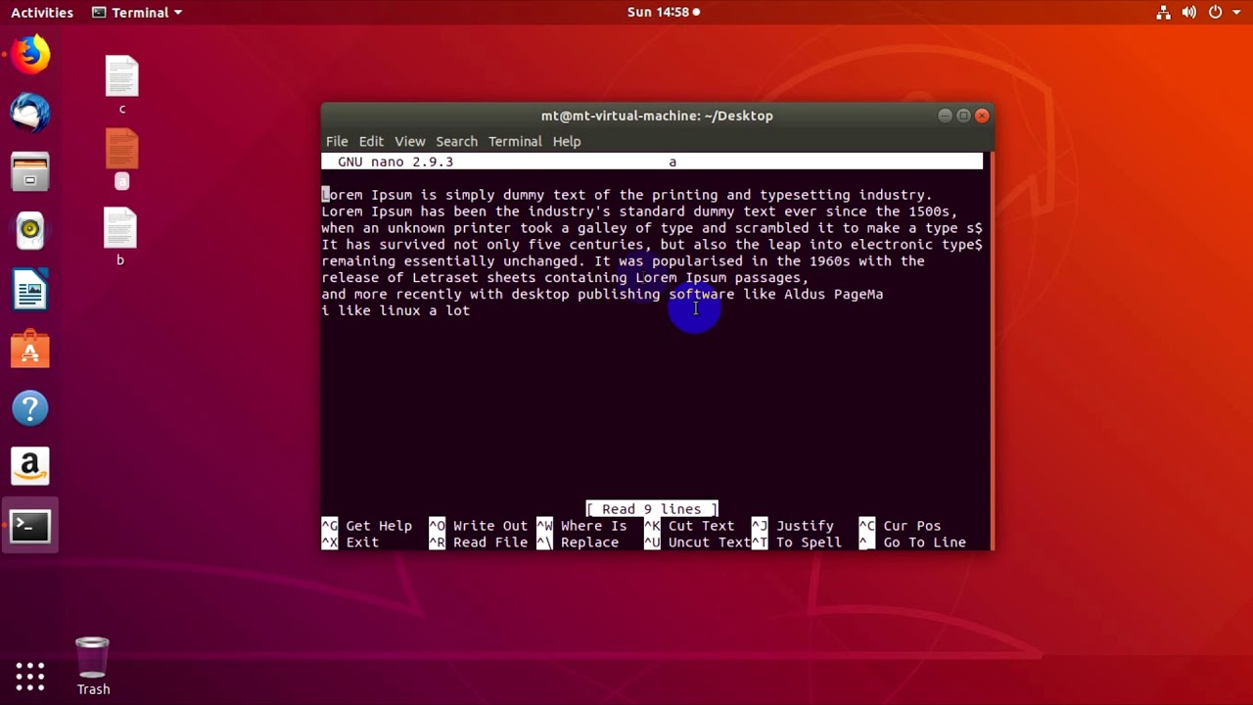Open the clock showing Sun 14:58

663,13
